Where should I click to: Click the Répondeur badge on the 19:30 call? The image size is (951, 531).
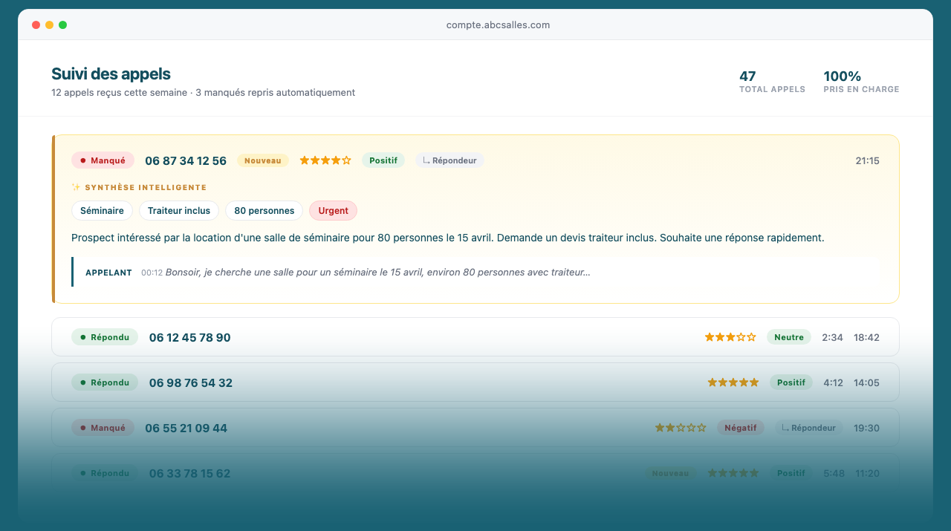point(808,428)
